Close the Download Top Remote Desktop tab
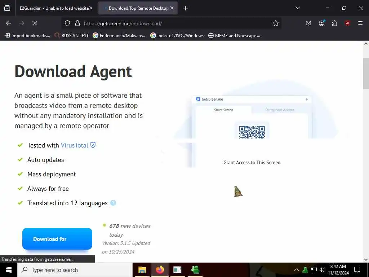The width and height of the screenshot is (369, 277). [172, 8]
